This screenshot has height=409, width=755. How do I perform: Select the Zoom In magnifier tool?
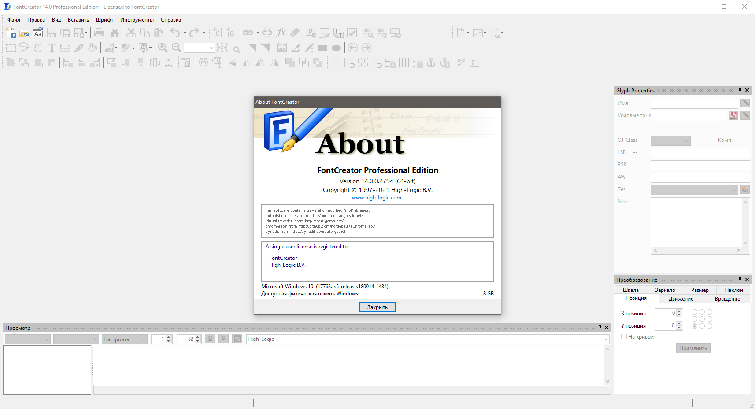coord(163,48)
